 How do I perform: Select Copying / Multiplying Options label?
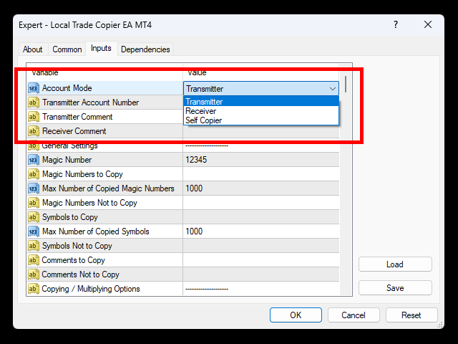(91, 289)
